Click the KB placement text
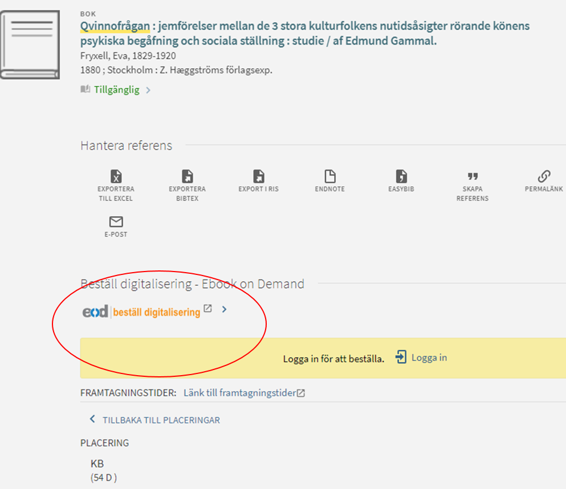This screenshot has width=566, height=489. (97, 463)
